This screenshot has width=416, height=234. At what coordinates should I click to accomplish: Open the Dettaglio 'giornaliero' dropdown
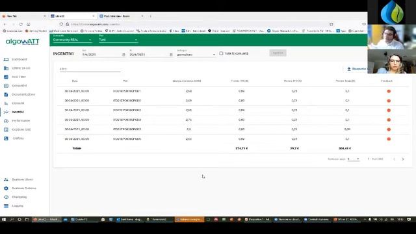click(196, 55)
